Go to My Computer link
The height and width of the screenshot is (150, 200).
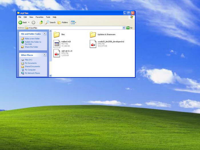pos(30,70)
